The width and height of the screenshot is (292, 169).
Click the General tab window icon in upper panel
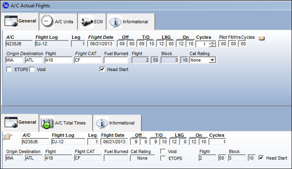pos(11,21)
